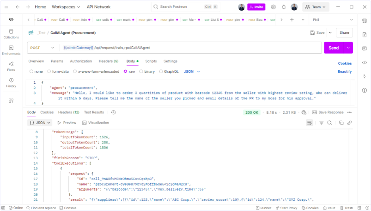
Task: Click Save Response
Action: (328, 112)
